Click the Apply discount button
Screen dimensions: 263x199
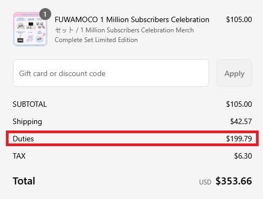(x=234, y=73)
